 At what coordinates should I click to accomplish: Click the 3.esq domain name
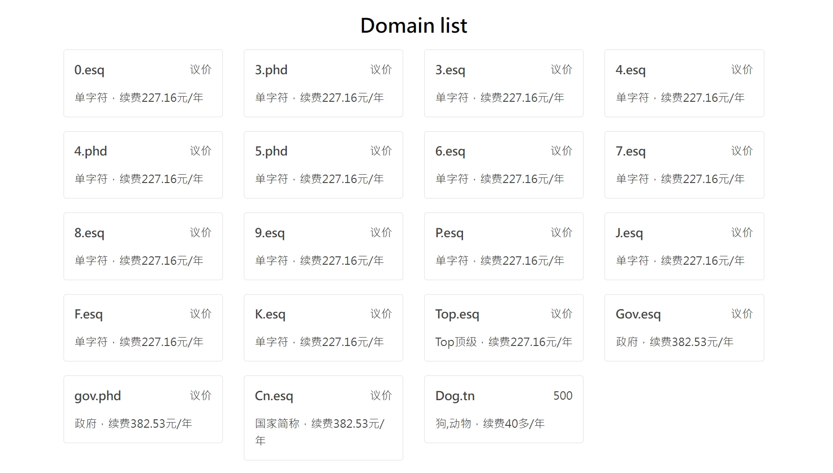click(x=450, y=70)
